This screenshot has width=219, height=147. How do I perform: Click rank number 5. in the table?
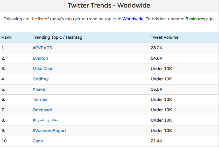[3, 89]
